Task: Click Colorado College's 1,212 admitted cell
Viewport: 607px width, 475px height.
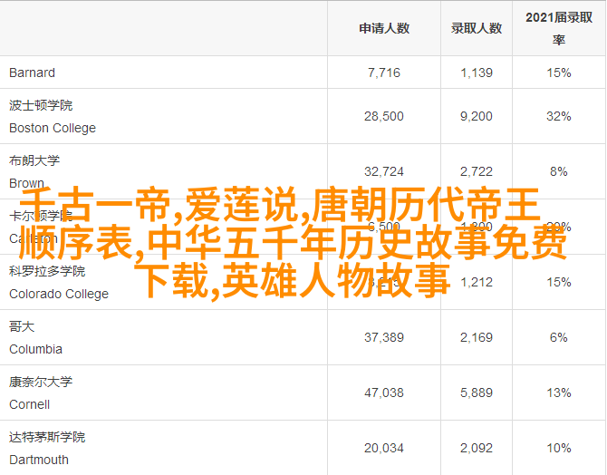Action: (x=477, y=282)
